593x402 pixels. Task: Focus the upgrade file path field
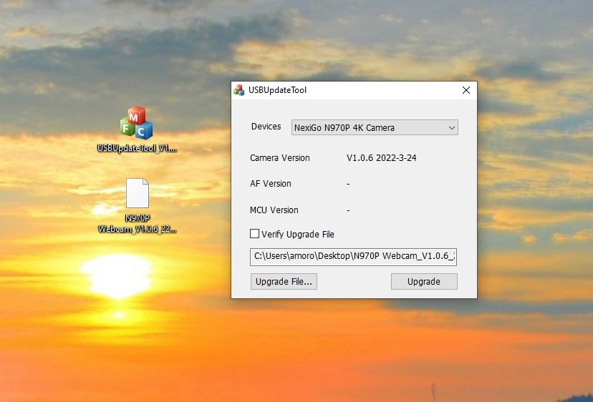click(x=353, y=257)
